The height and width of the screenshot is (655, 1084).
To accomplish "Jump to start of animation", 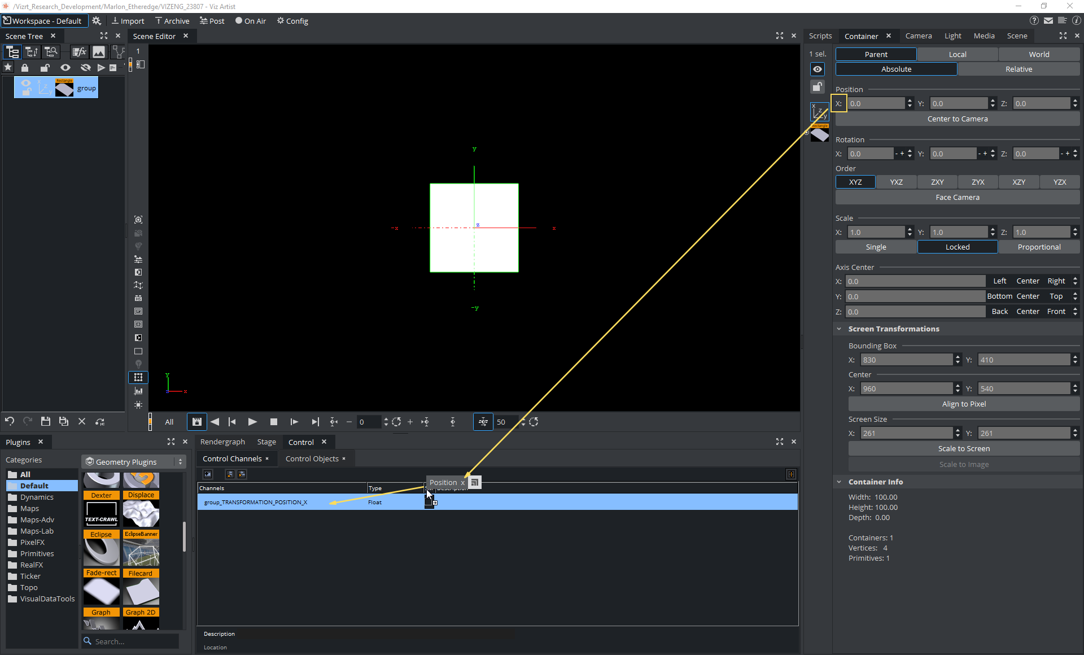I will point(232,422).
